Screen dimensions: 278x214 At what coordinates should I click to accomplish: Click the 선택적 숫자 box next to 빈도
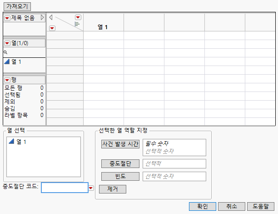174,176
